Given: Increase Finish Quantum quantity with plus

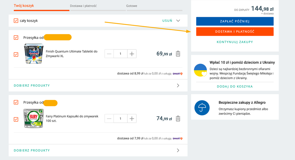Looking at the screenshot, I should pyautogui.click(x=132, y=54).
